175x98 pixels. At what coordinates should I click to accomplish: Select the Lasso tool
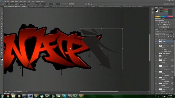(x=2, y=14)
